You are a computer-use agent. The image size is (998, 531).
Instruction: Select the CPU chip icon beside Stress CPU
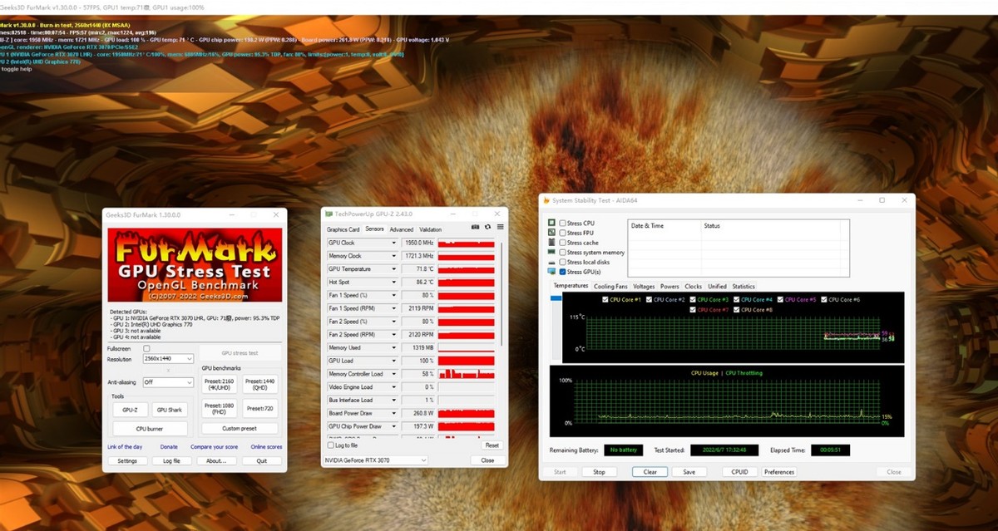(x=552, y=223)
